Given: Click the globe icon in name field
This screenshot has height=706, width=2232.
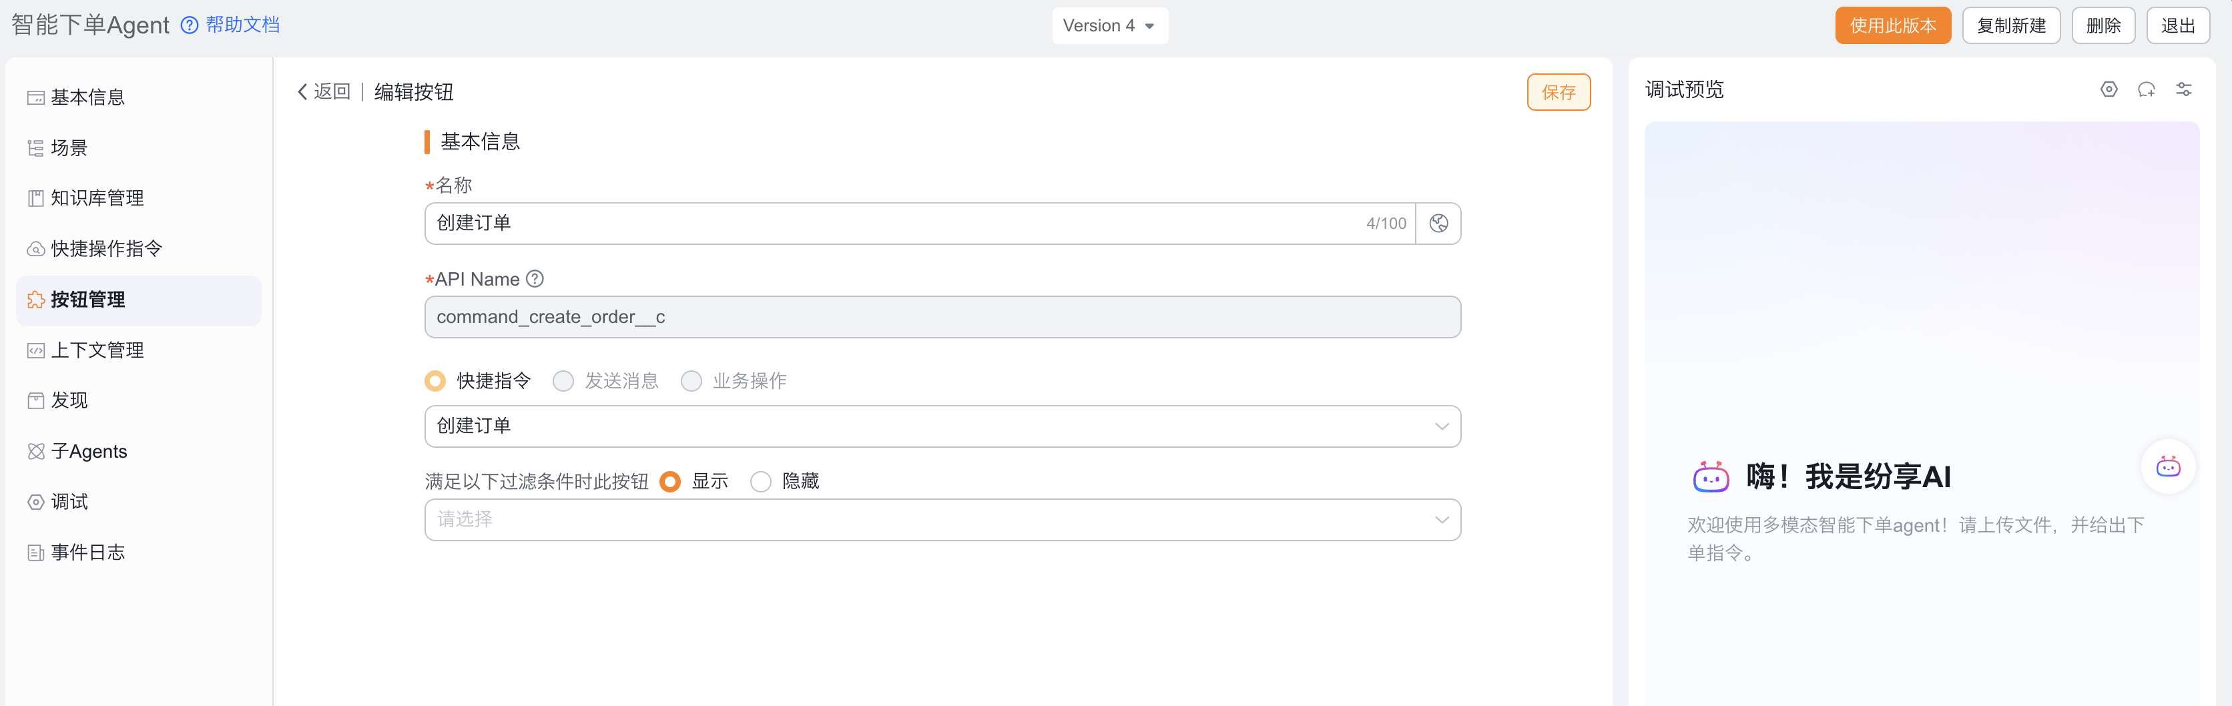Looking at the screenshot, I should point(1438,224).
